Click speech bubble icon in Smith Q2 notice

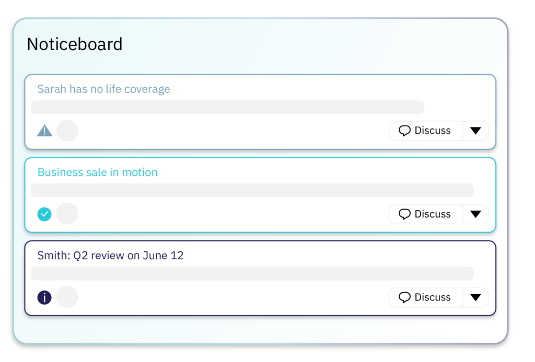[405, 297]
